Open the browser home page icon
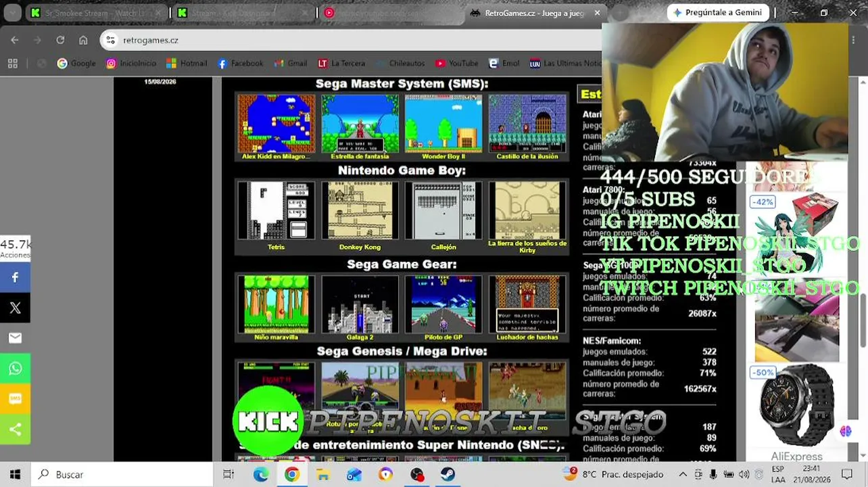The image size is (868, 487). [x=83, y=40]
